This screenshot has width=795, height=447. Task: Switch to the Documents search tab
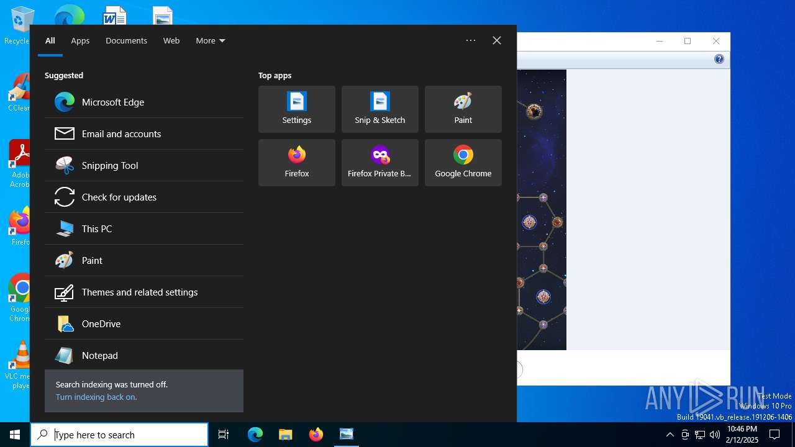[x=126, y=40]
